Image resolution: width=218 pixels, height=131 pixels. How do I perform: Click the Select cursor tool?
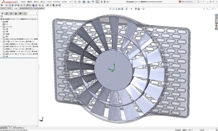pyautogui.click(x=97, y=2)
